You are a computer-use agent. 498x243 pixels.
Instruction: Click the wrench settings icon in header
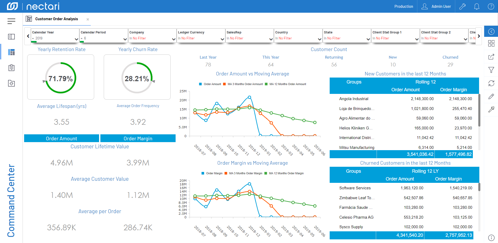coord(462,6)
